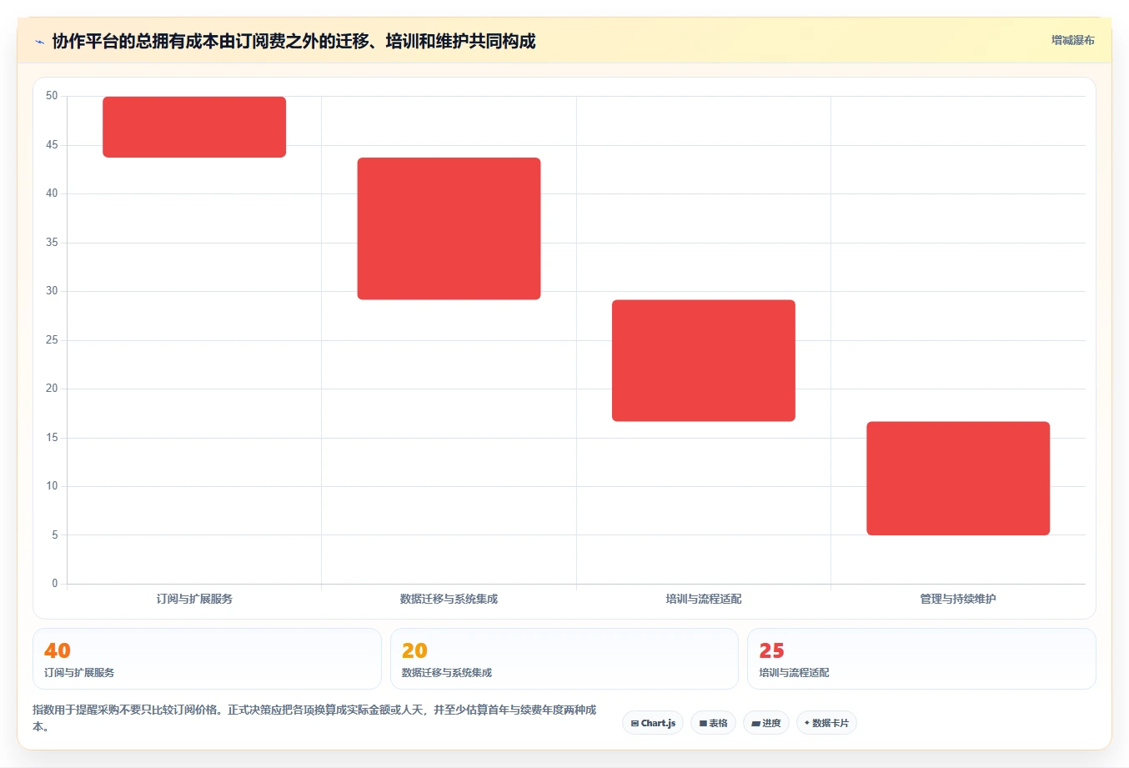Click the red bar for 订阅与扩展服务
This screenshot has width=1129, height=768.
194,127
